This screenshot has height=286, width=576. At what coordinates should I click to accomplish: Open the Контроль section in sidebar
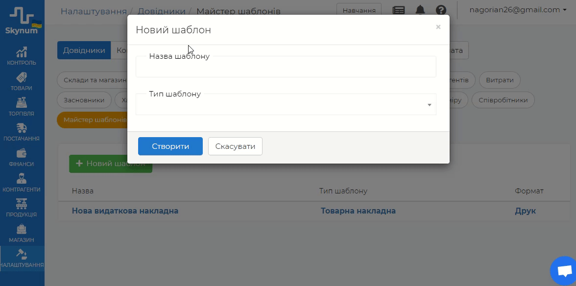(22, 56)
